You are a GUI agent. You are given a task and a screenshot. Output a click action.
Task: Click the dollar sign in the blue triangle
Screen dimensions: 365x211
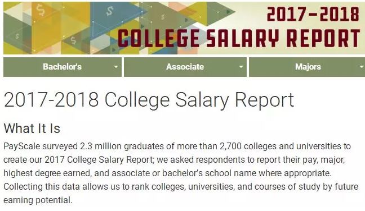(x=110, y=11)
